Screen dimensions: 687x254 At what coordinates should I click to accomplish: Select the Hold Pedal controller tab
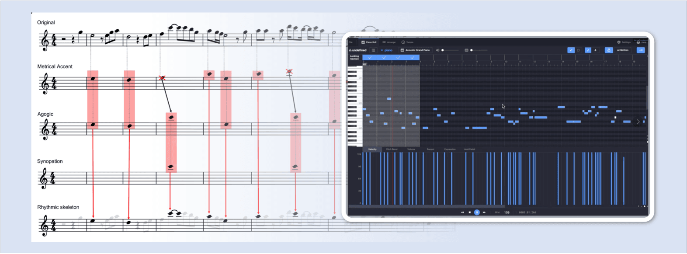pyautogui.click(x=469, y=150)
